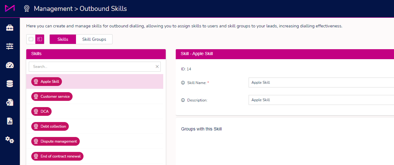Viewport: 394px width, 165px height.
Task: Open the database stack sidebar icon
Action: (10, 84)
